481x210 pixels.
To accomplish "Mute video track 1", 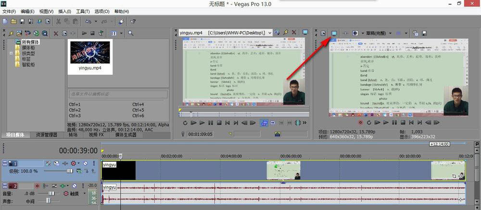I will (x=85, y=163).
